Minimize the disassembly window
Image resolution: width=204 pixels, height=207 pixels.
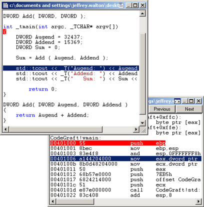click(x=184, y=101)
